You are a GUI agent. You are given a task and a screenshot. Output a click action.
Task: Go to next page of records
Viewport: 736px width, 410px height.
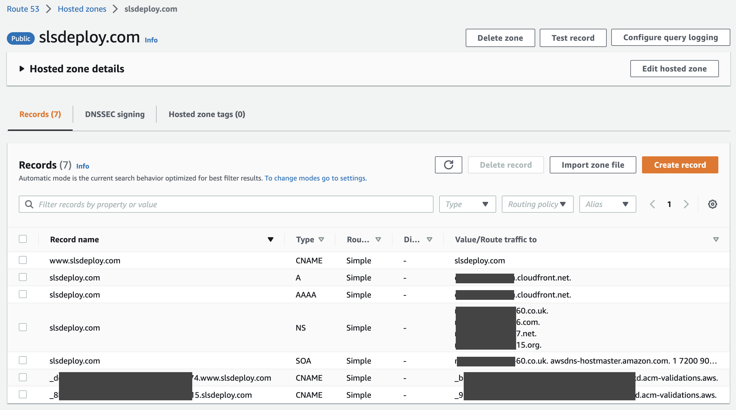coord(686,204)
